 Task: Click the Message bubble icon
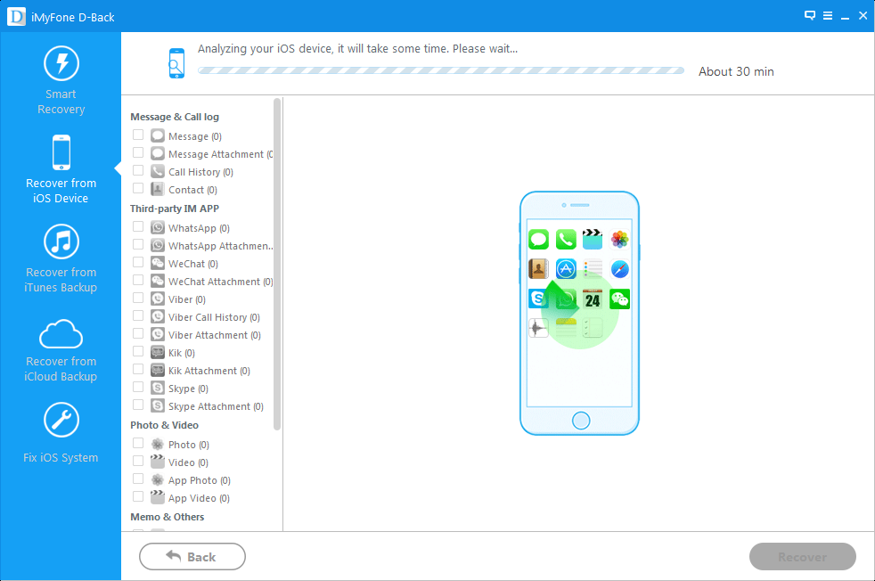tap(158, 135)
